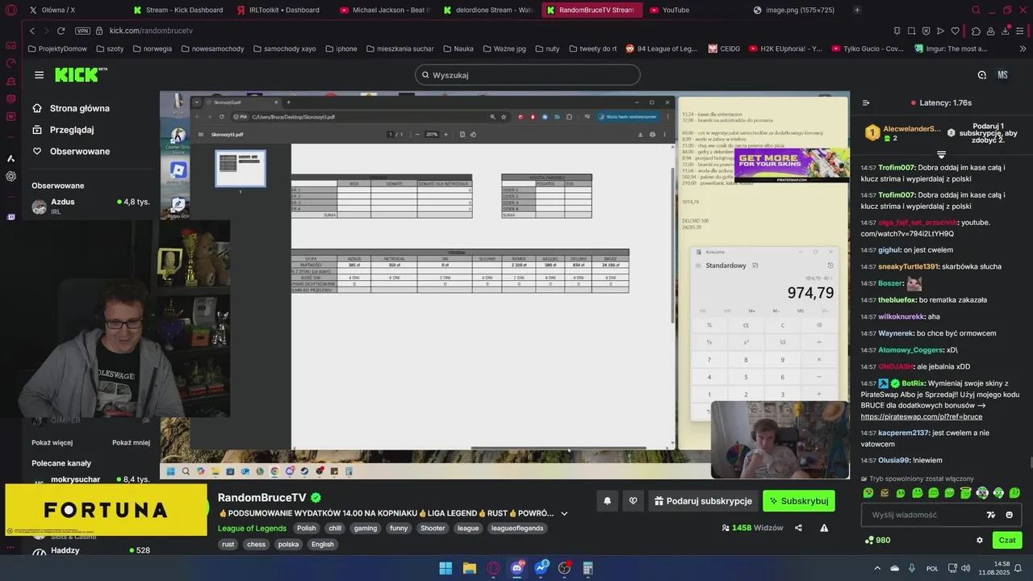Collapse the chat panel icon
Viewport: 1033px width, 581px height.
866,103
